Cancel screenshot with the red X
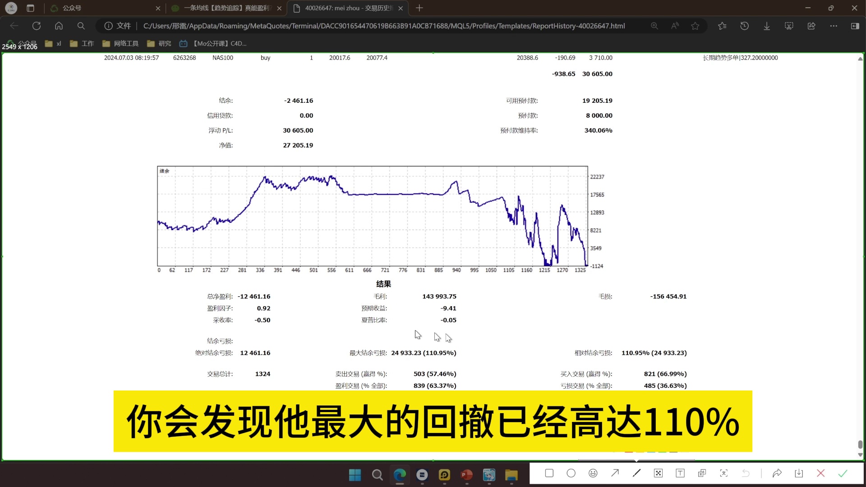This screenshot has height=487, width=866. tap(820, 473)
